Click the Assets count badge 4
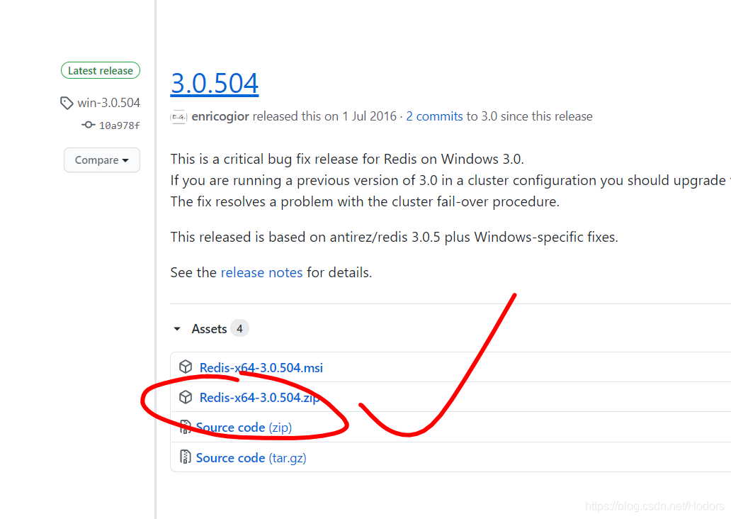The image size is (731, 519). click(239, 329)
